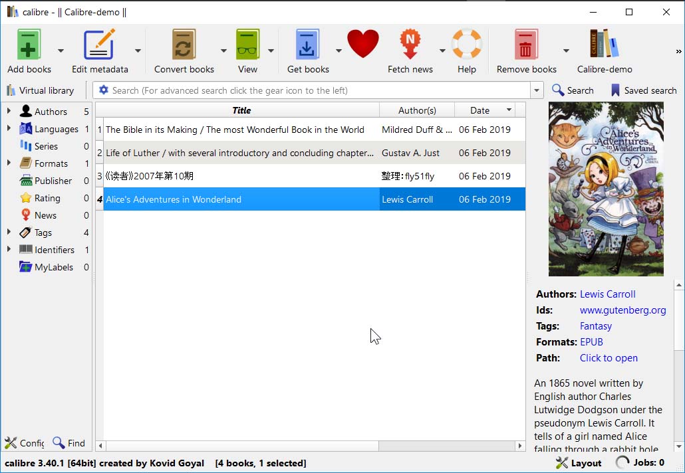Open View dropdown arrow
Viewport: 685px width, 473px height.
[x=271, y=50]
